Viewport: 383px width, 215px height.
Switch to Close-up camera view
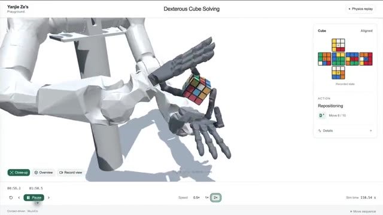click(19, 173)
